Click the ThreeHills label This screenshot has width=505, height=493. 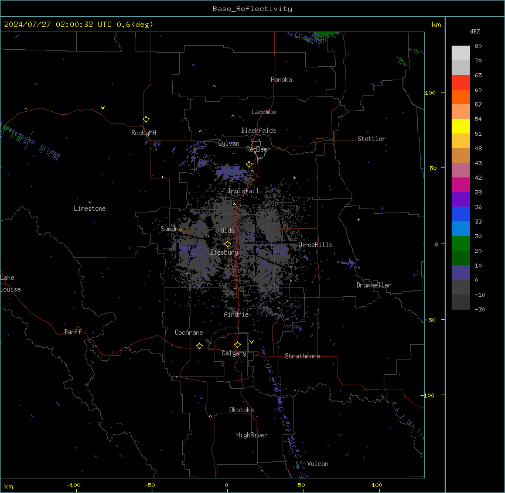(315, 245)
